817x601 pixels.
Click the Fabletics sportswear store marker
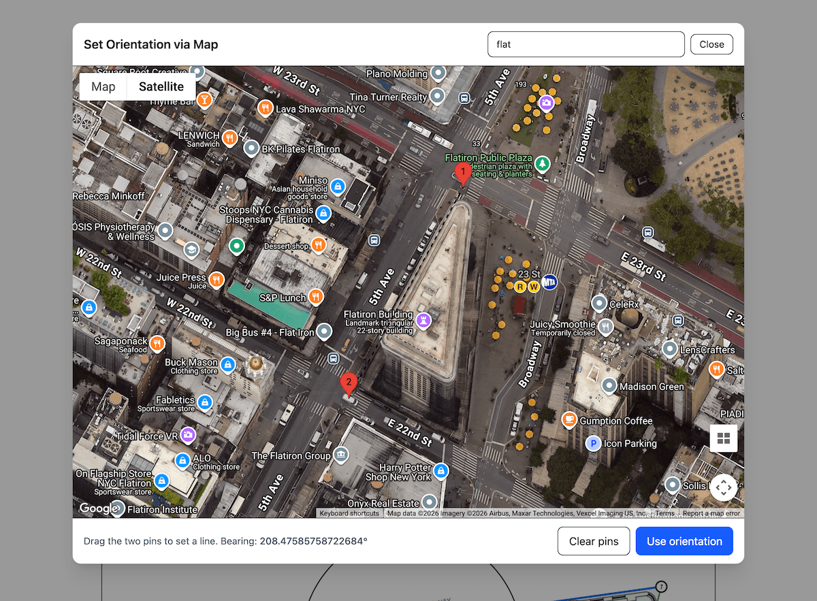pyautogui.click(x=204, y=403)
